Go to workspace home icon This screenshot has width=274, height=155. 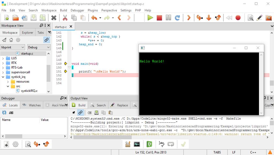tap(11, 40)
